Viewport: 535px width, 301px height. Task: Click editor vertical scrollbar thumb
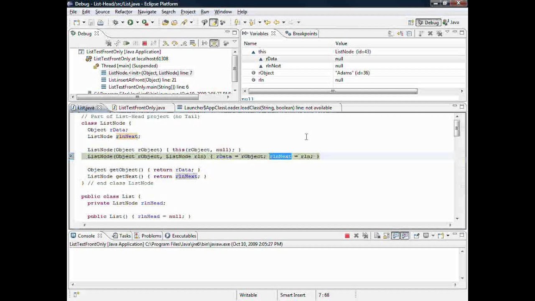point(457,128)
